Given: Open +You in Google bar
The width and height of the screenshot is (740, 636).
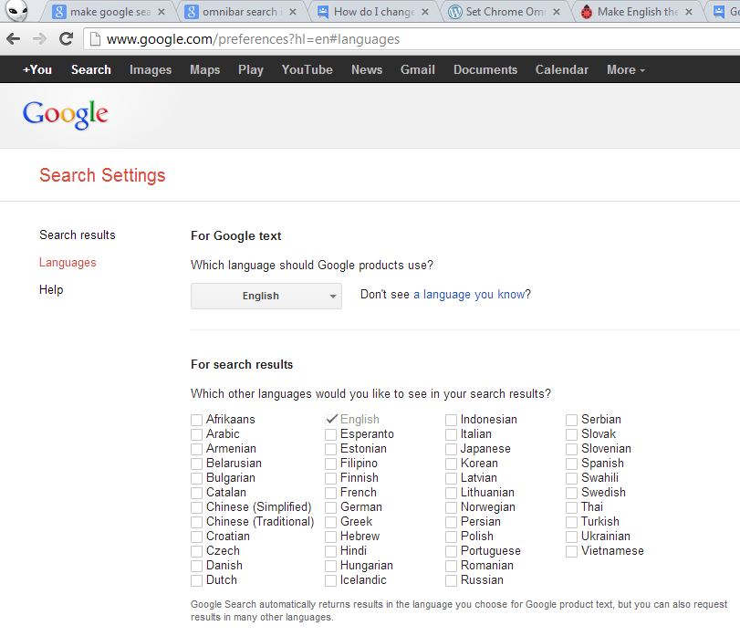Looking at the screenshot, I should (37, 70).
